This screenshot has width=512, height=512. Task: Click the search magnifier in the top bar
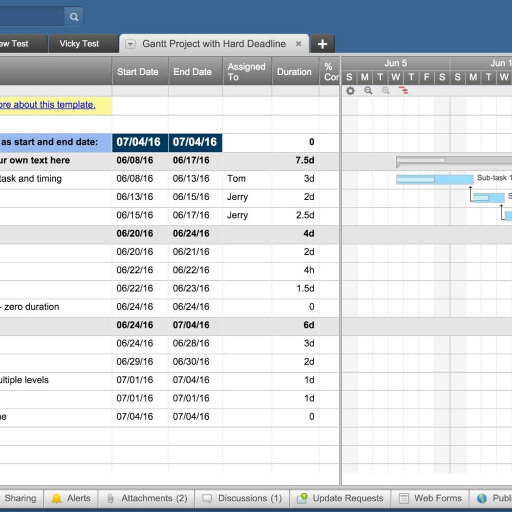(x=73, y=16)
